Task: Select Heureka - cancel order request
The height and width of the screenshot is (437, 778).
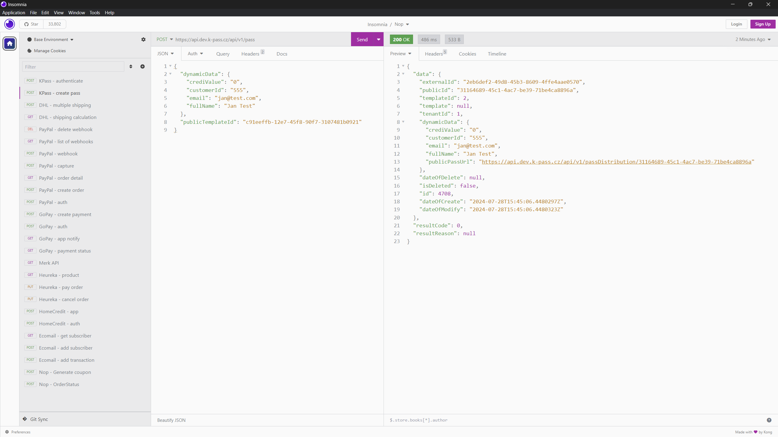Action: click(85, 299)
